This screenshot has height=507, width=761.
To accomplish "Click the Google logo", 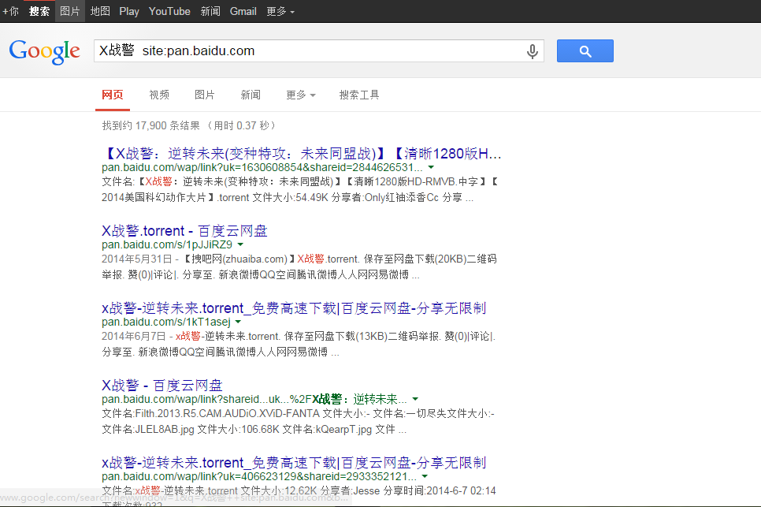I will (x=45, y=51).
